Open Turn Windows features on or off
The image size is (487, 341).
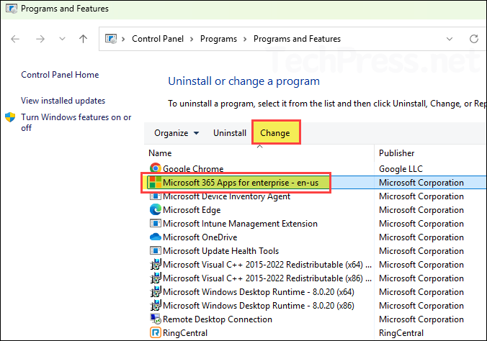coord(76,122)
